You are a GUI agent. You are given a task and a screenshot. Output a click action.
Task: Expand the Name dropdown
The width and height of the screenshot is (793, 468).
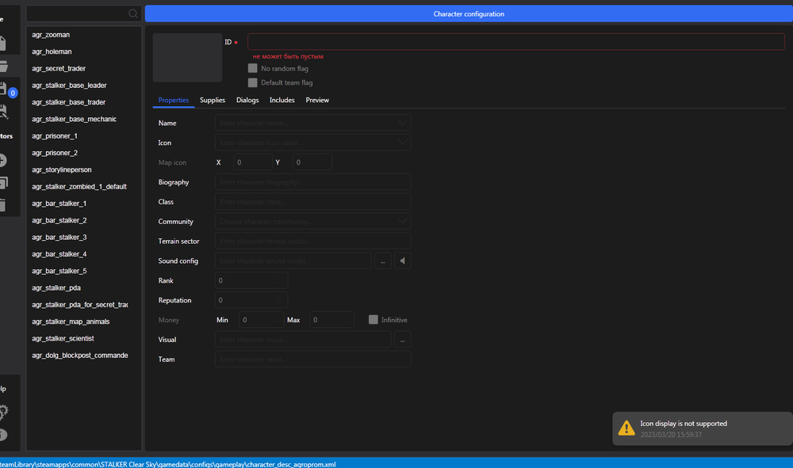(x=404, y=123)
